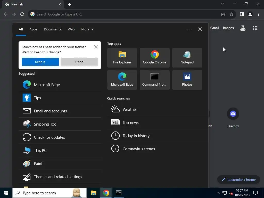Click Keep it button
This screenshot has height=198, width=264.
tap(40, 62)
